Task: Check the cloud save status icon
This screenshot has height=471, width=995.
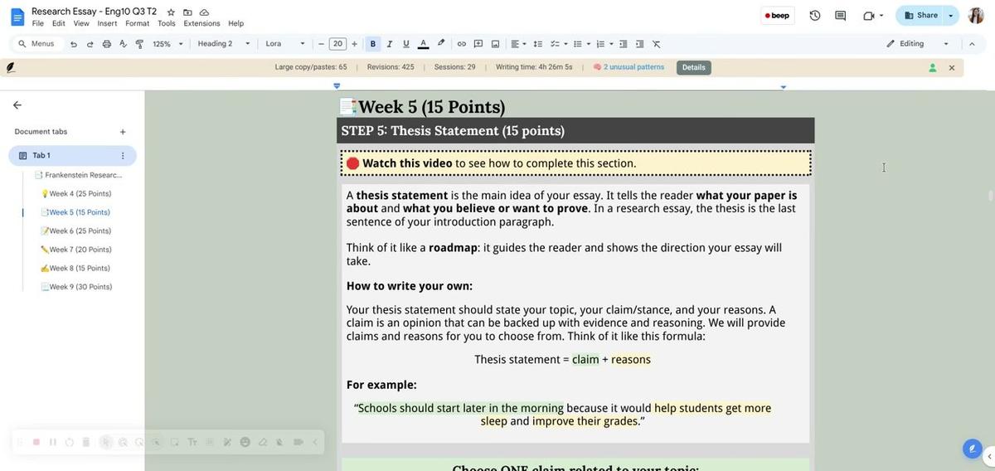Action: click(204, 12)
